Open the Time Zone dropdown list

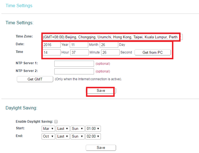tap(113, 37)
